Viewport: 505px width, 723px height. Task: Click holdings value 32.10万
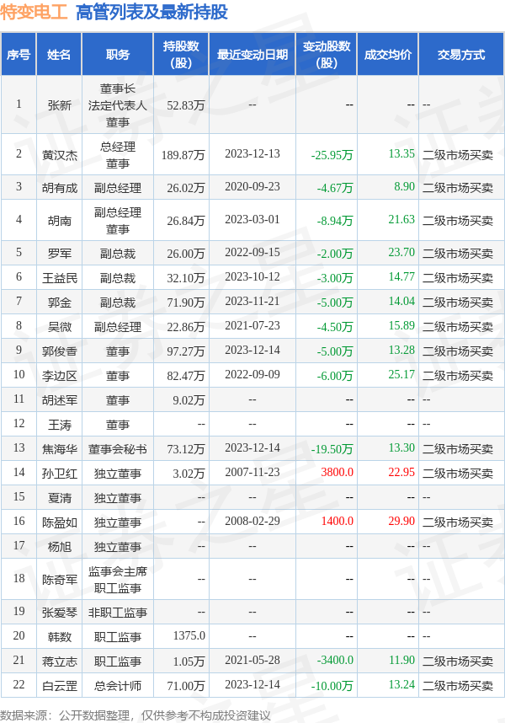click(x=185, y=277)
